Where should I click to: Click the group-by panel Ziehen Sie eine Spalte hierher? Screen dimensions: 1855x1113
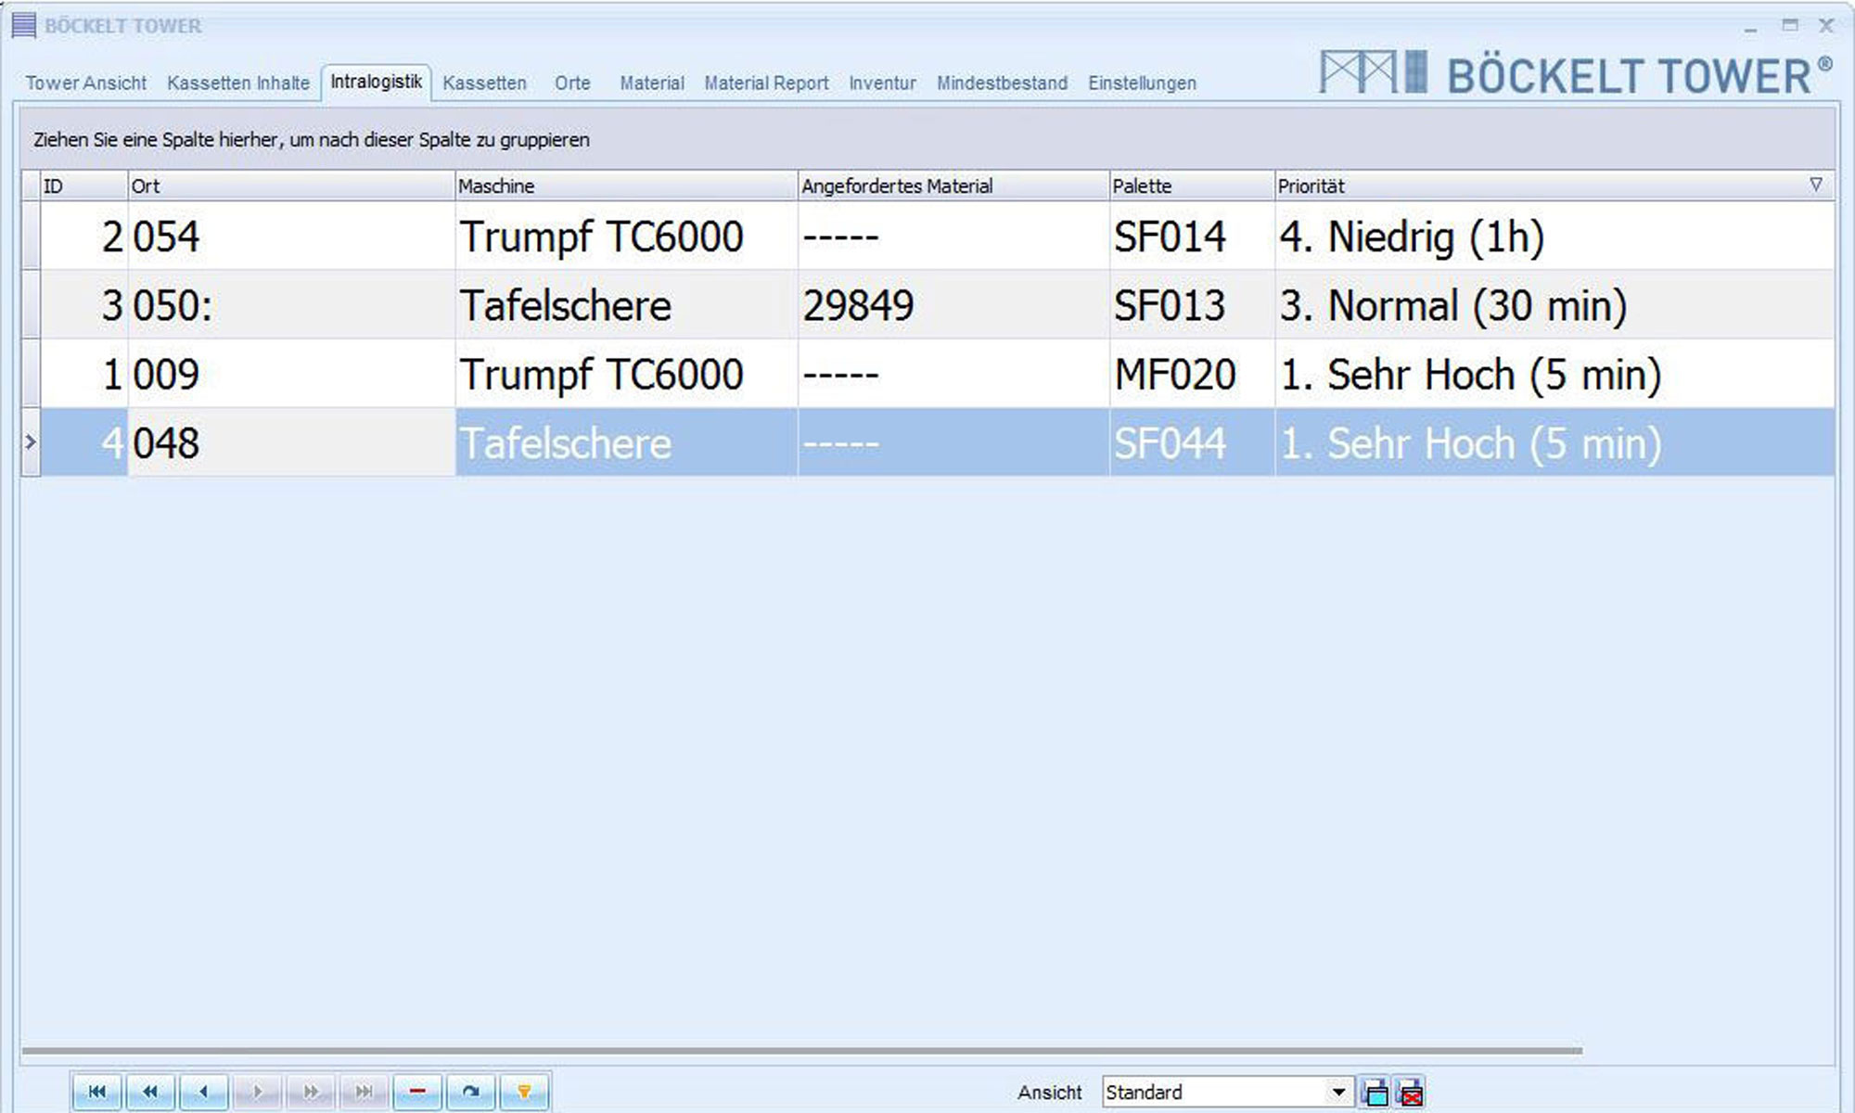pos(927,139)
